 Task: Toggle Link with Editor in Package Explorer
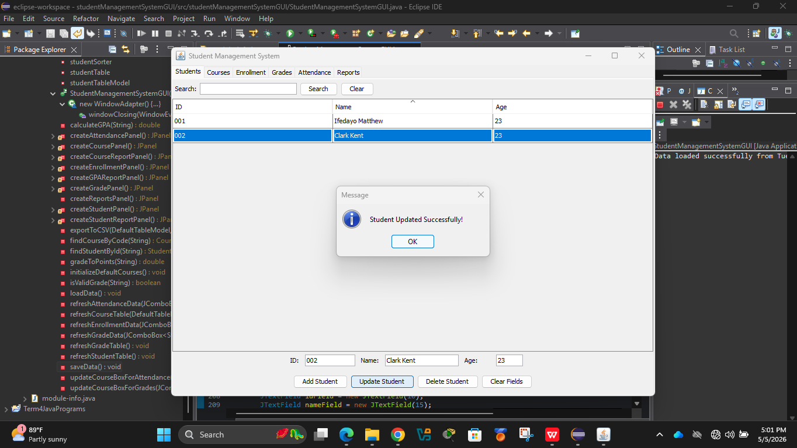pos(124,50)
